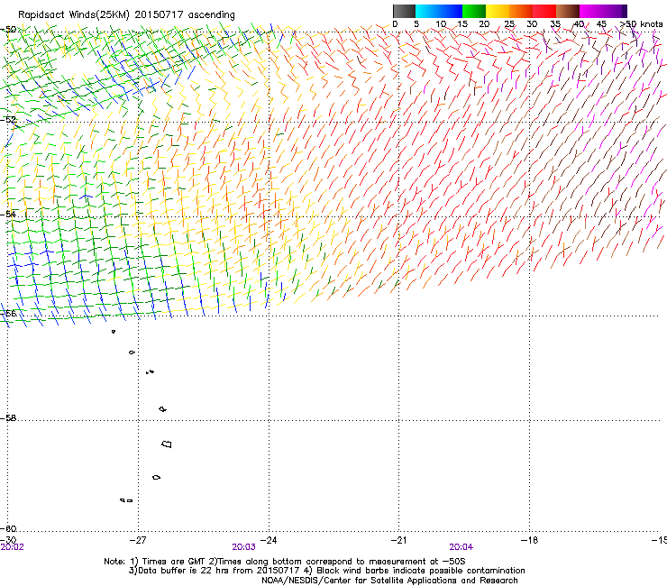Image resolution: width=667 pixels, height=586 pixels.
Task: Click the blue 10-15 knots legend segment
Action: point(451,11)
